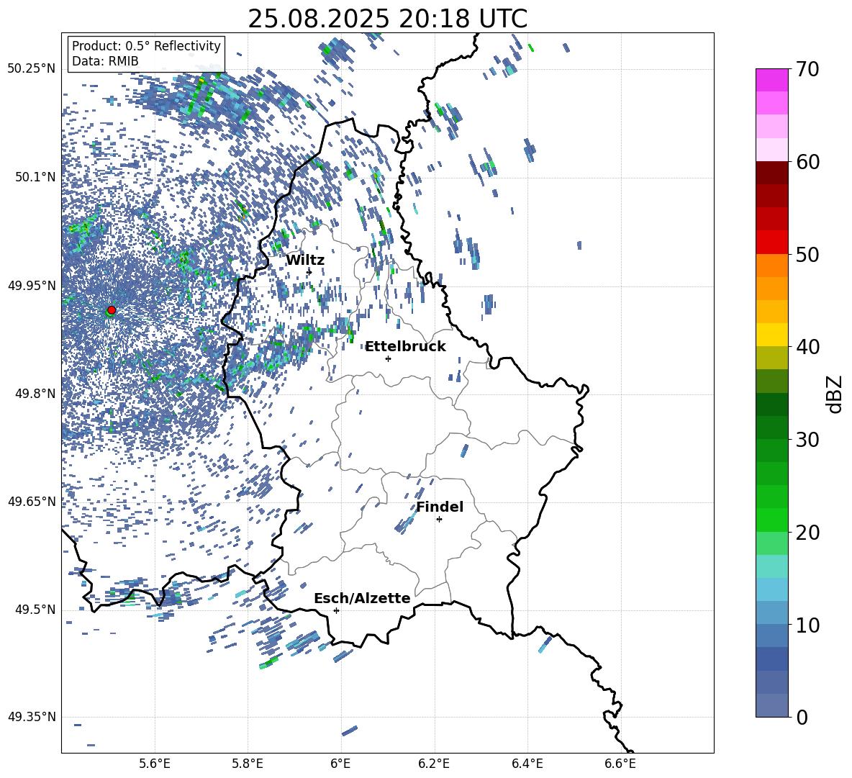Click the 50 tick on the colorbar
The image size is (852, 778).
[807, 254]
